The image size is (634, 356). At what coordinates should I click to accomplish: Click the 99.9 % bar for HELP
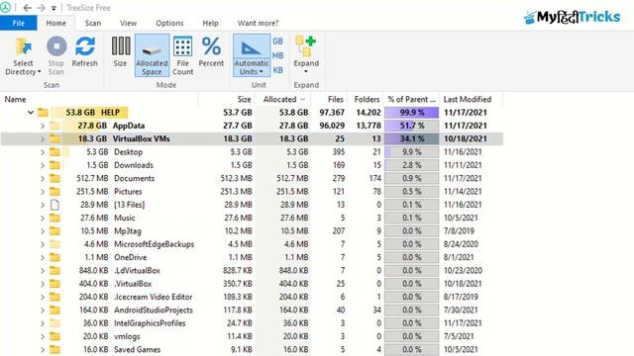412,112
